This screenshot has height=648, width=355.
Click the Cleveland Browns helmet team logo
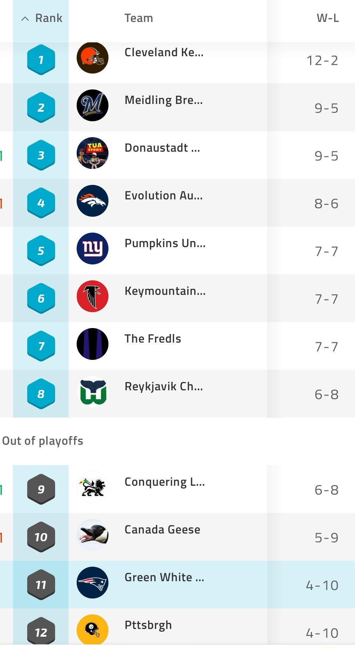tap(93, 58)
